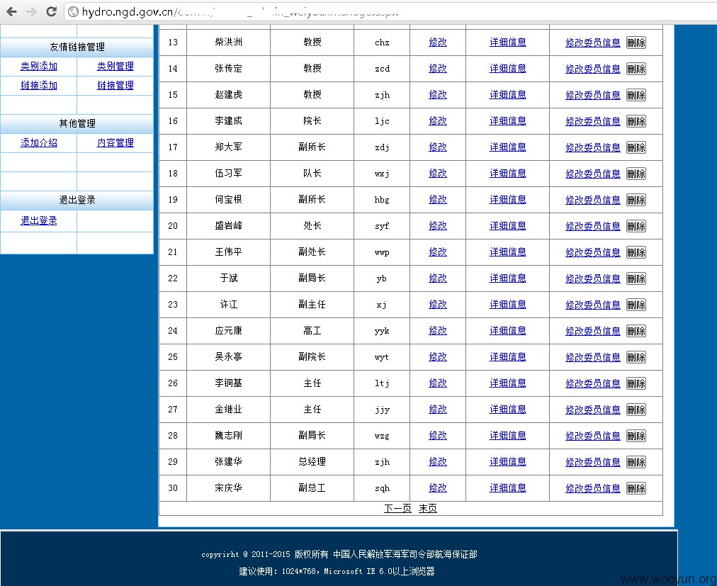
Task: Select name cell 何宝根
Action: (x=228, y=199)
